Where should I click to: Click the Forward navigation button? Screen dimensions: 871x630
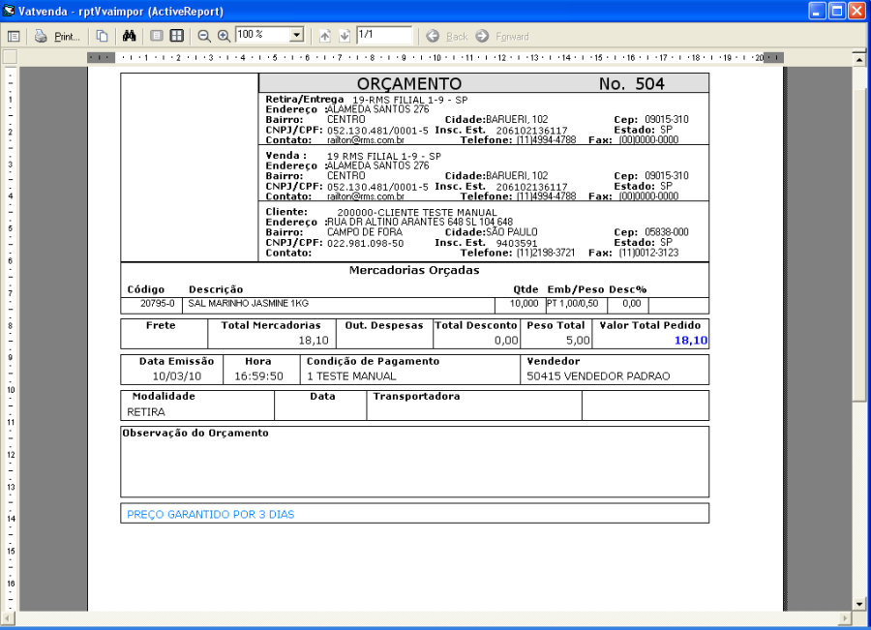point(502,37)
